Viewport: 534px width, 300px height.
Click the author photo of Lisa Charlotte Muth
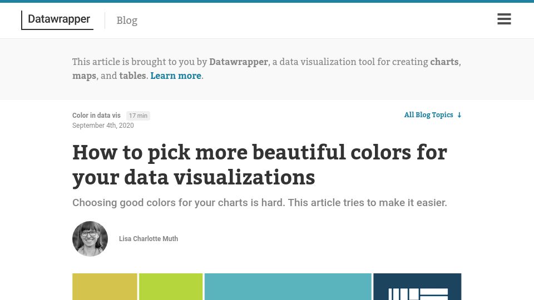coord(90,239)
